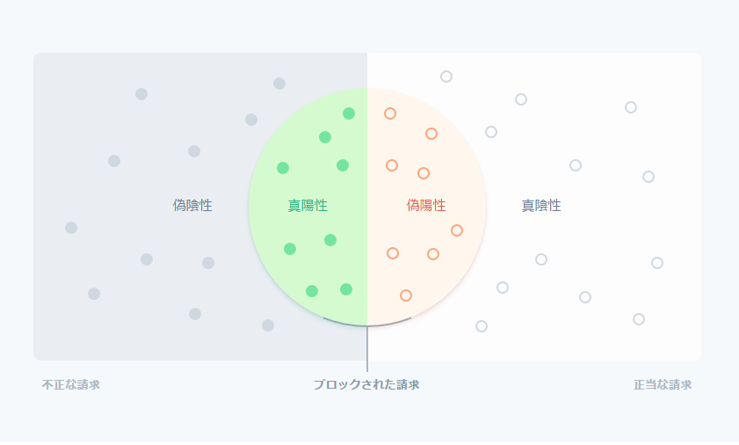The width and height of the screenshot is (739, 445).
Task: Click the bottom-right green dot in the circle
Action: 346,289
